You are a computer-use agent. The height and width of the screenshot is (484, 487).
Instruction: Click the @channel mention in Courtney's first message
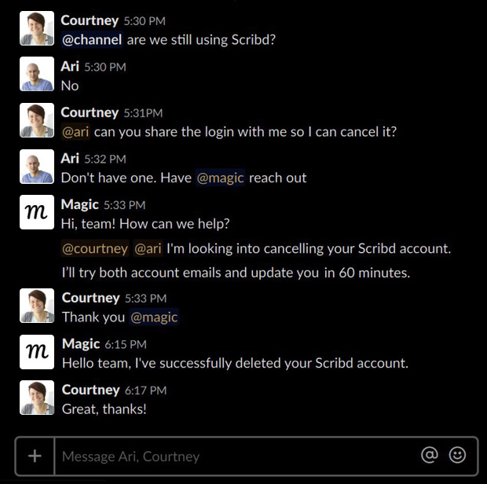point(92,40)
